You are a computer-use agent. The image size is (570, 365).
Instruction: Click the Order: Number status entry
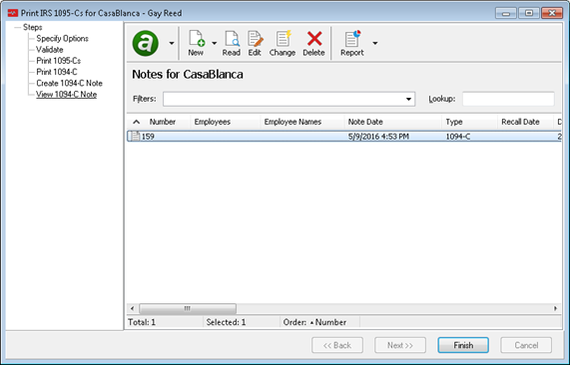pyautogui.click(x=314, y=322)
